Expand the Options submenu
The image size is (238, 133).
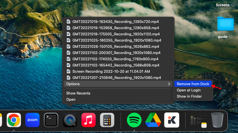118,84
